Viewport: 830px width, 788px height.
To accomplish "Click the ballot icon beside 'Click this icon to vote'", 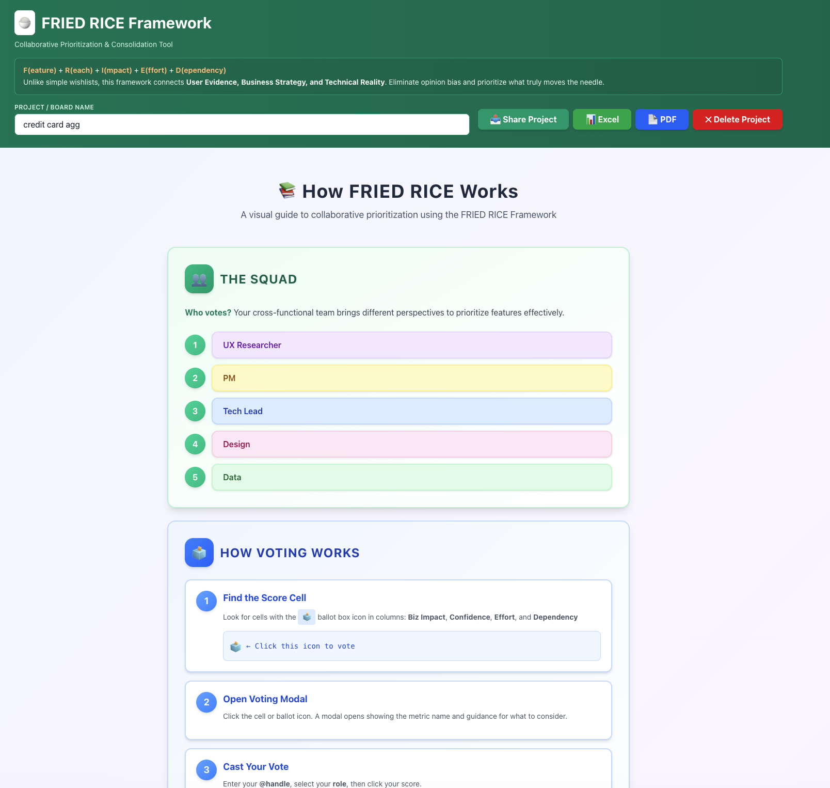I will (x=235, y=647).
